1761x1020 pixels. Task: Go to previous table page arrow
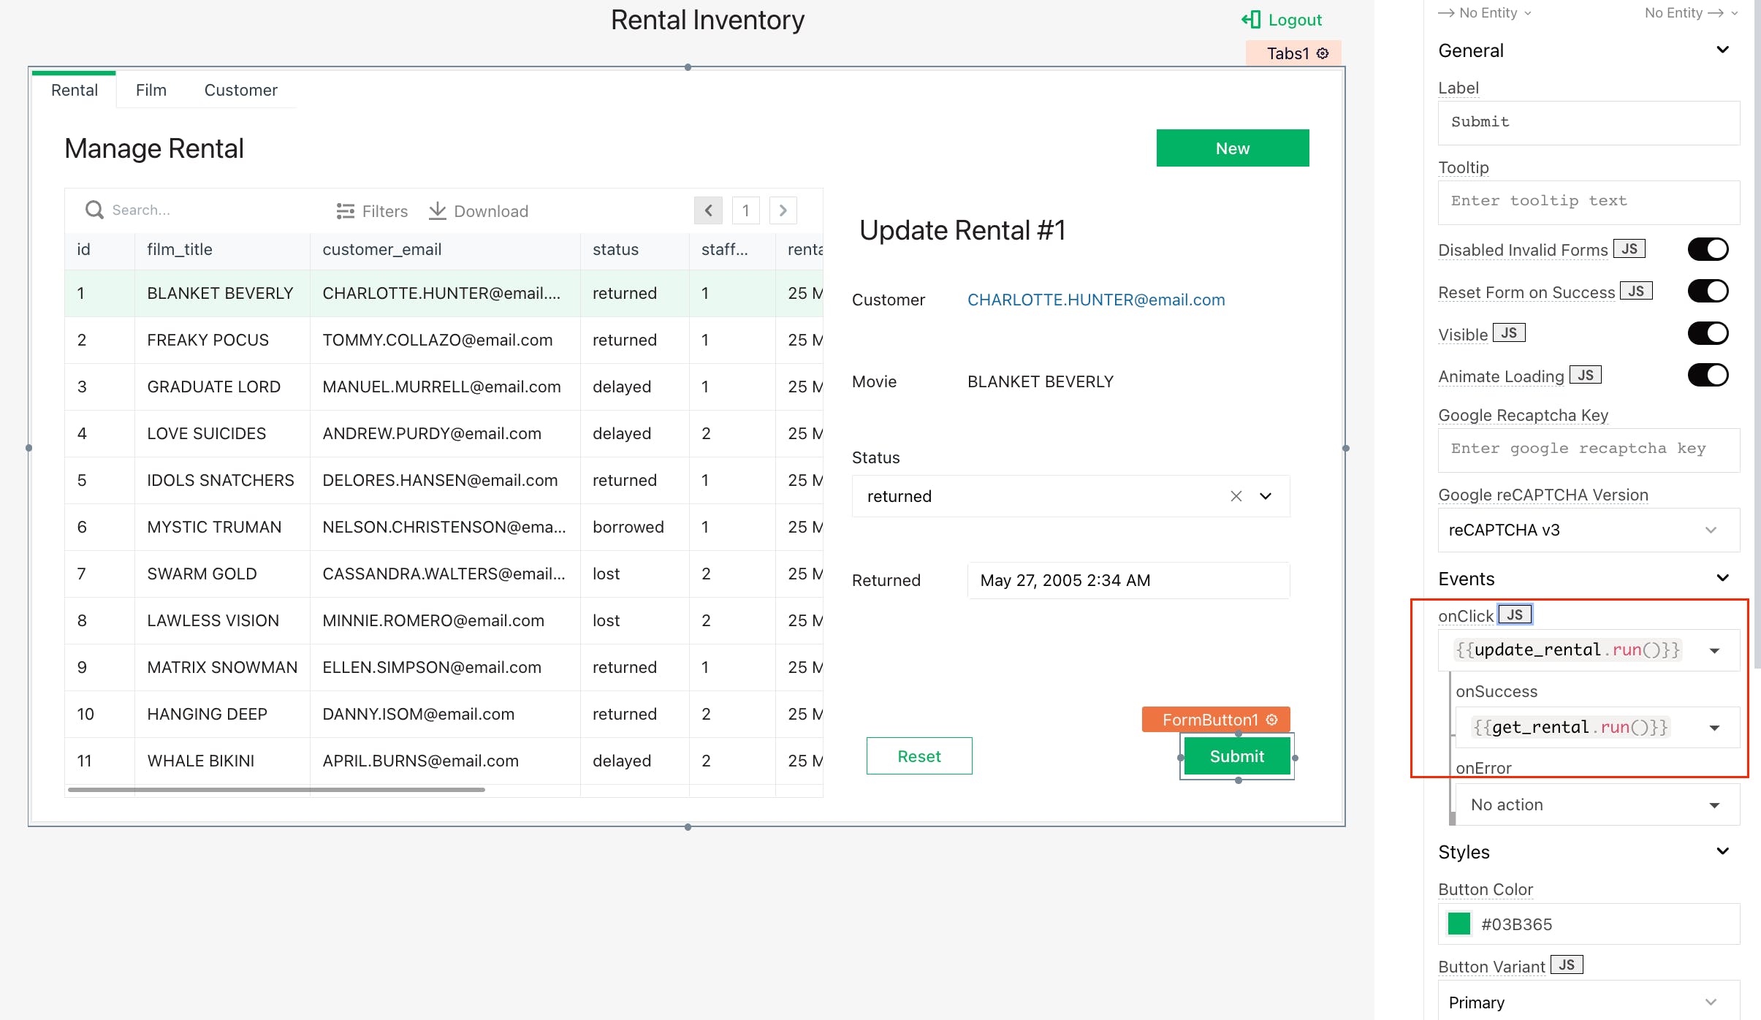point(708,210)
